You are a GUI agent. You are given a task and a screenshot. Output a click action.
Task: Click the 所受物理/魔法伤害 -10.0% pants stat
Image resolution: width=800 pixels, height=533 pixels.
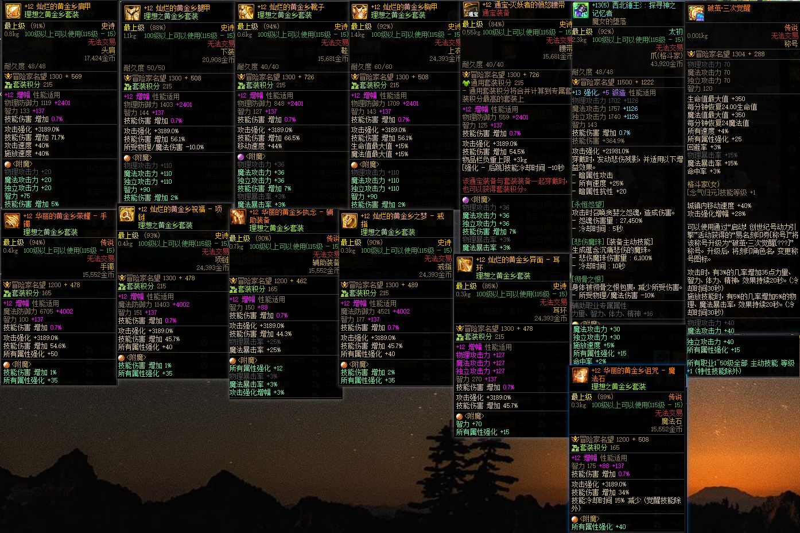(164, 147)
